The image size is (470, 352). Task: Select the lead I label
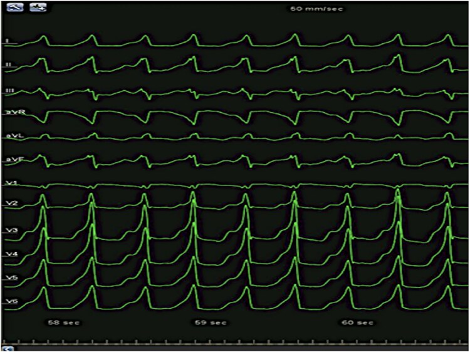pos(7,41)
